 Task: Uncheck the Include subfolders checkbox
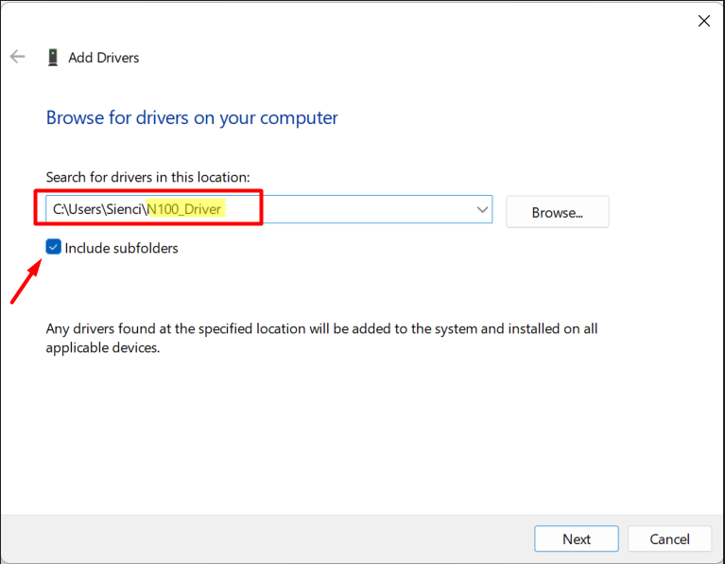tap(54, 248)
